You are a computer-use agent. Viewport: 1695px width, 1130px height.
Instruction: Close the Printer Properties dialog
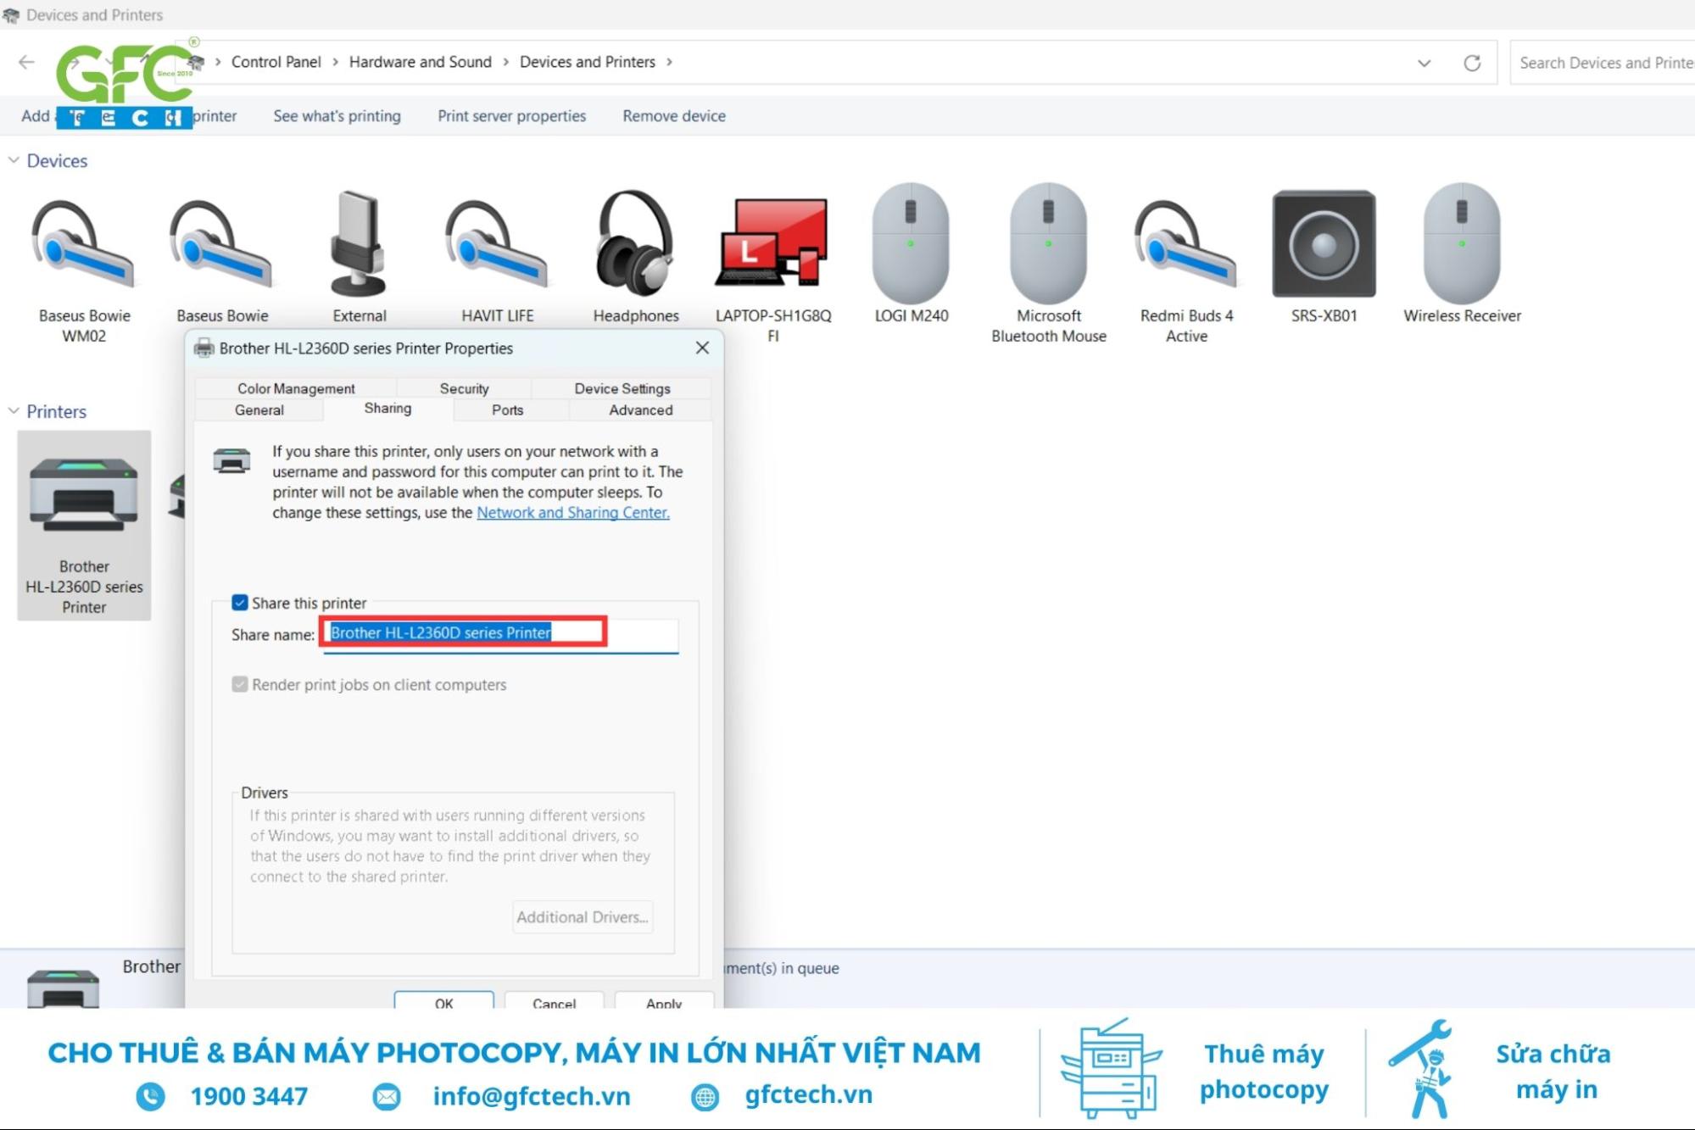[x=702, y=348]
